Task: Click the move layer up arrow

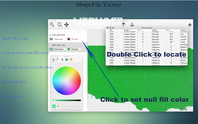Action: (123, 24)
